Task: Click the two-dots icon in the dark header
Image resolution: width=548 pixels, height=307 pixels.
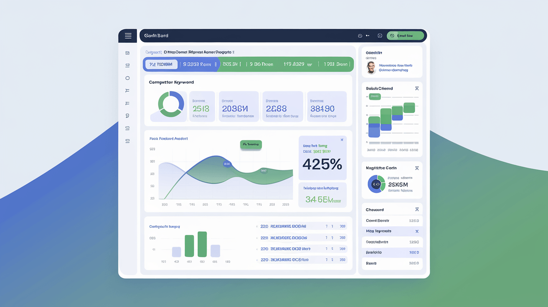Action: pyautogui.click(x=368, y=36)
